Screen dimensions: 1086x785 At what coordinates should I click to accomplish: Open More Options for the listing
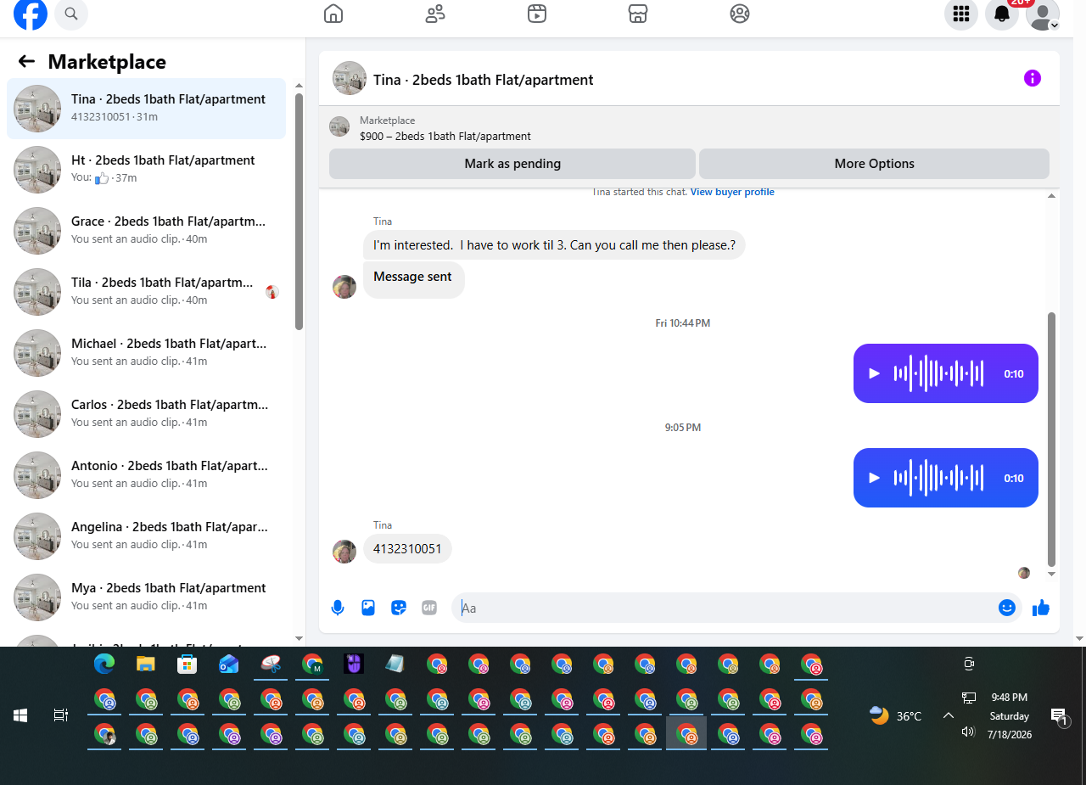tap(874, 164)
